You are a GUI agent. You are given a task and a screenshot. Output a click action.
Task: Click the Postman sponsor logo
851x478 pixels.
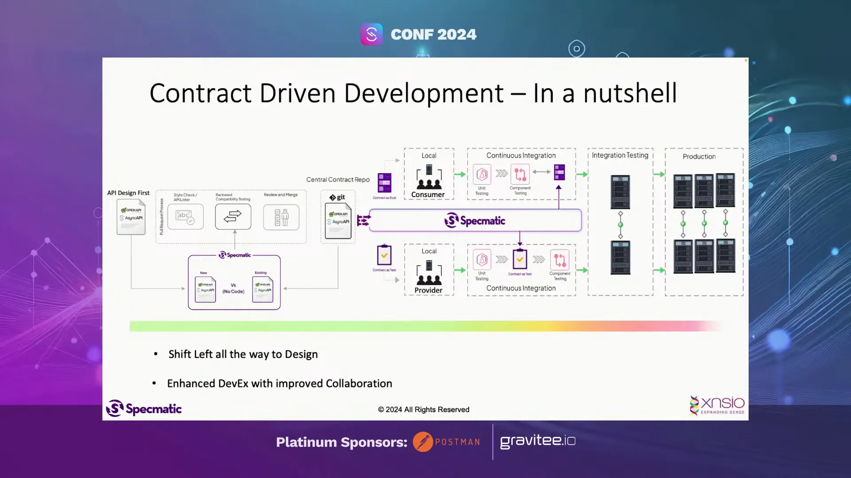click(446, 442)
